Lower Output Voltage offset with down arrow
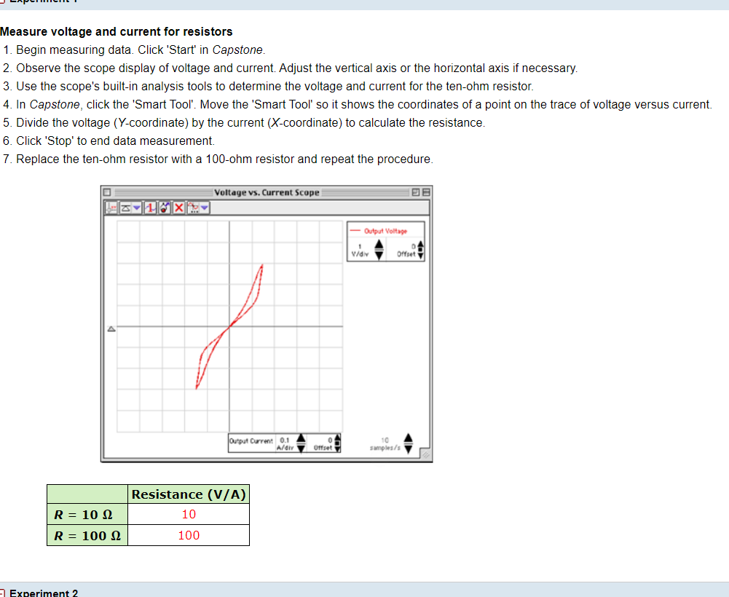 coord(421,256)
